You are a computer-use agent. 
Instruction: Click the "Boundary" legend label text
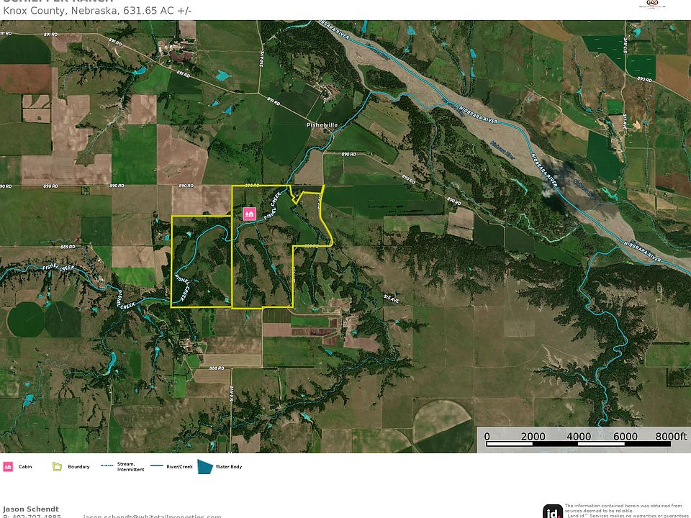(78, 466)
